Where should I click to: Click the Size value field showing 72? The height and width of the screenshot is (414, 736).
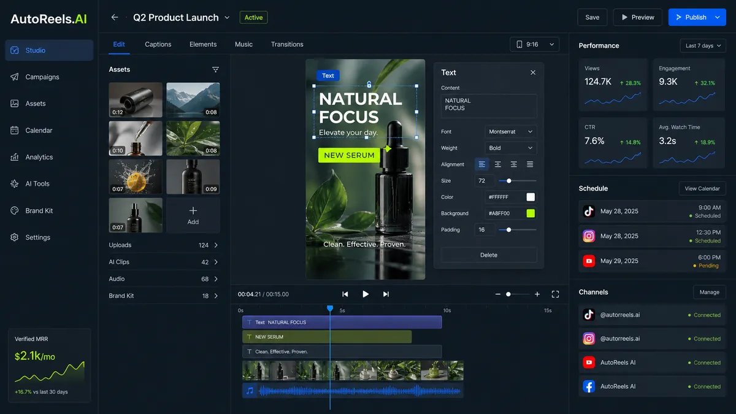pyautogui.click(x=485, y=181)
